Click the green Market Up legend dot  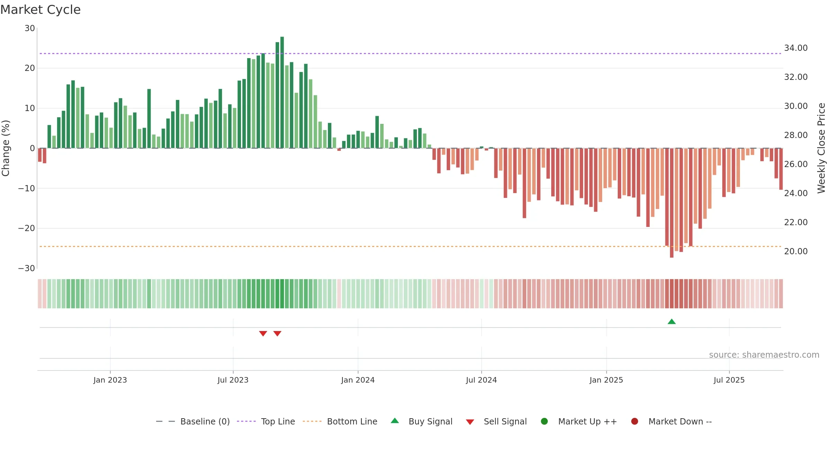click(544, 421)
